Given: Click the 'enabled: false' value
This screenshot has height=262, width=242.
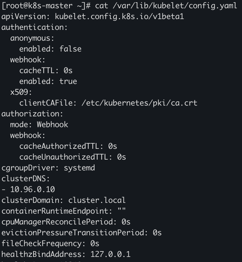Looking at the screenshot, I should (x=70, y=49).
